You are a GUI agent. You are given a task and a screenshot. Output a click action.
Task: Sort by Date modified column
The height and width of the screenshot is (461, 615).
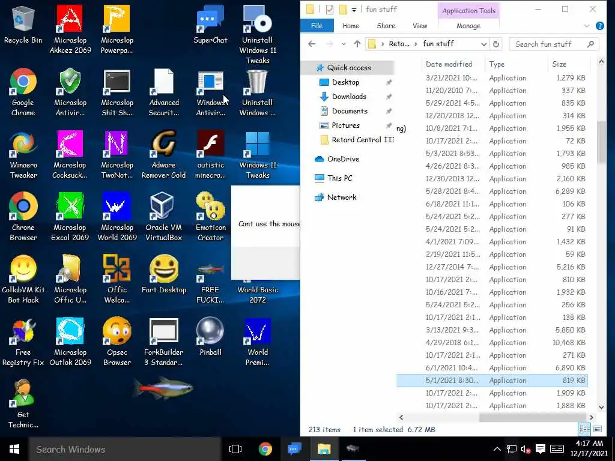coord(454,64)
